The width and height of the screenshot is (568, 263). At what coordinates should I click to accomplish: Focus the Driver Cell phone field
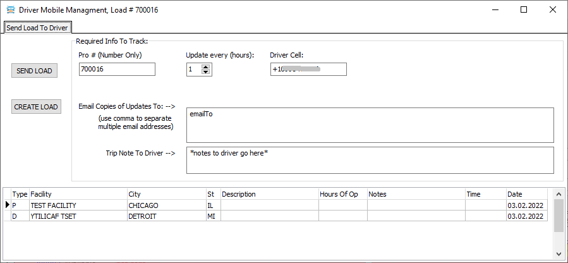[308, 70]
